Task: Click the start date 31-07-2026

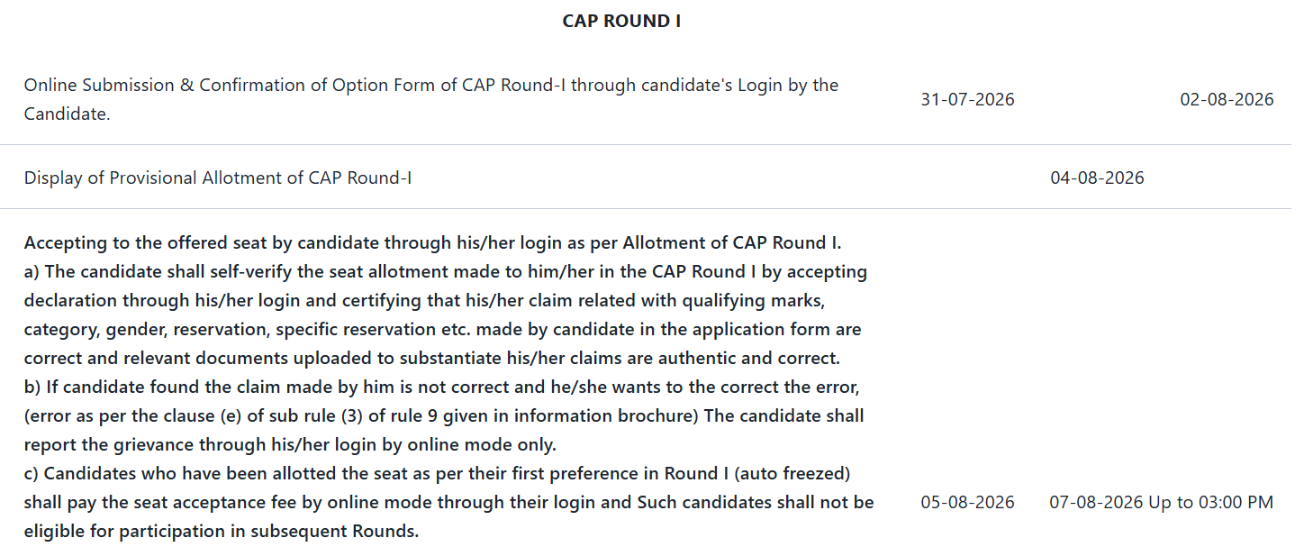Action: click(967, 99)
